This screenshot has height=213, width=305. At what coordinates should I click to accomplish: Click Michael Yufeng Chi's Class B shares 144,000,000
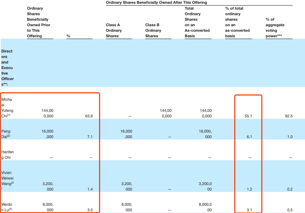coord(166,113)
